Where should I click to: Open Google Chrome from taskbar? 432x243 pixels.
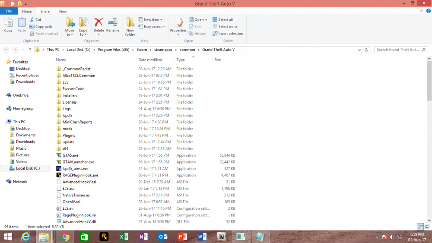tap(65, 237)
